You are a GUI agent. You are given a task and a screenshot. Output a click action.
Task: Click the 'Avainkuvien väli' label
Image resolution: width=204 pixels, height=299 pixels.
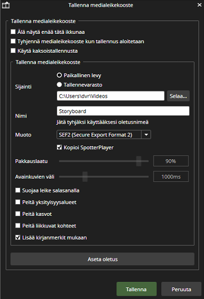pos(35,177)
